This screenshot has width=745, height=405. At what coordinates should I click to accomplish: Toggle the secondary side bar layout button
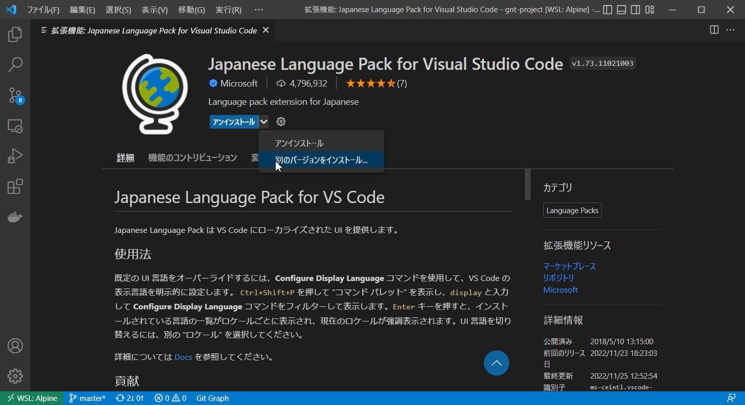(636, 10)
